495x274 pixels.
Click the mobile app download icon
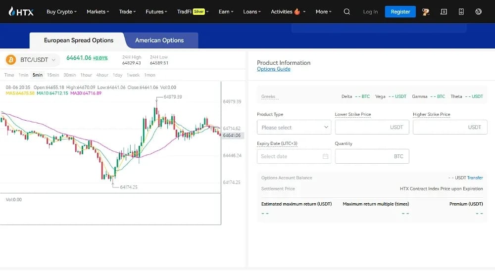click(x=461, y=12)
